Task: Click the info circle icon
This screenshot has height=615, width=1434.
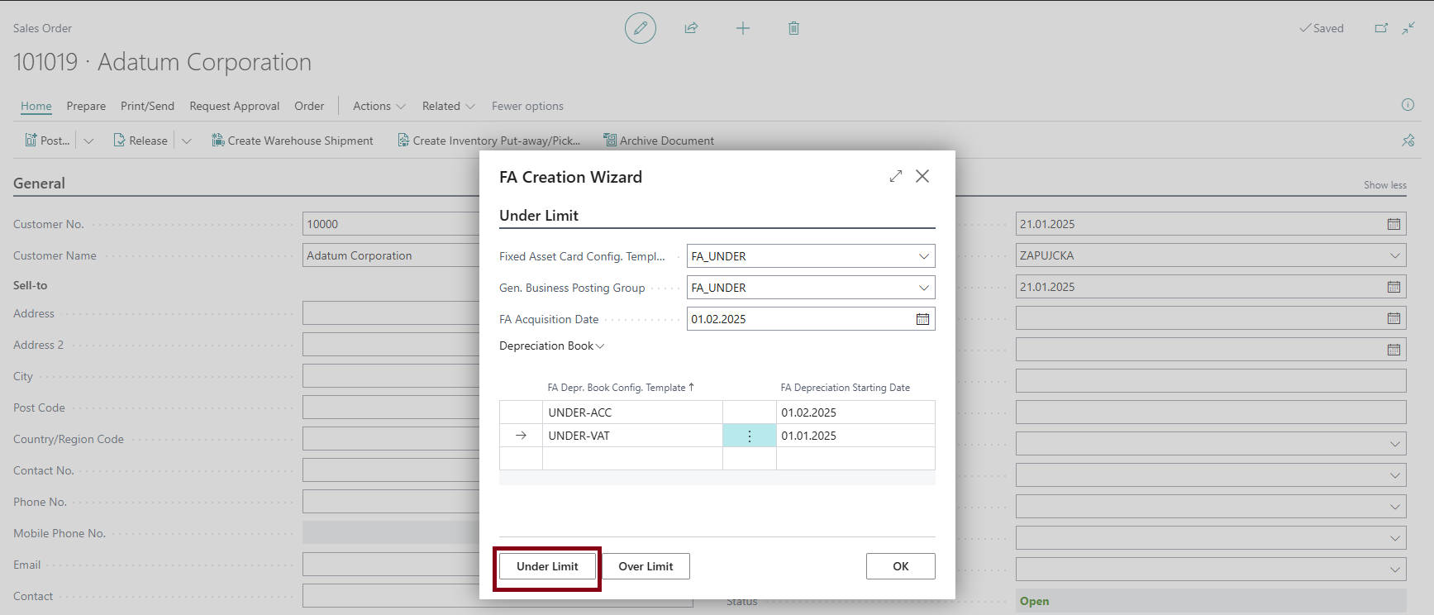Action: click(1408, 105)
